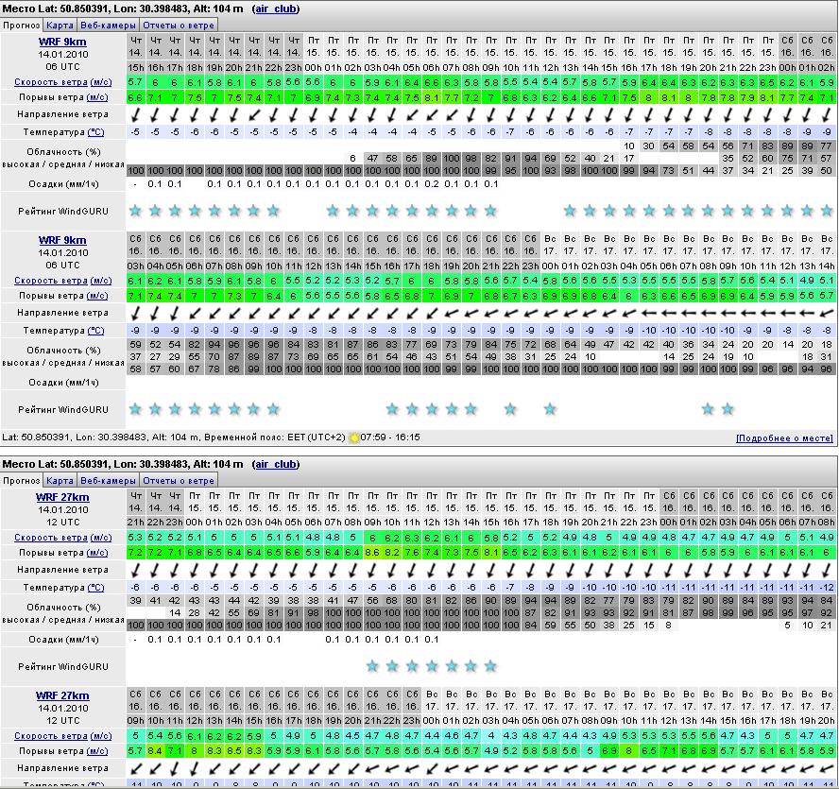Click first rating star in second WRF 9km table

[x=135, y=409]
